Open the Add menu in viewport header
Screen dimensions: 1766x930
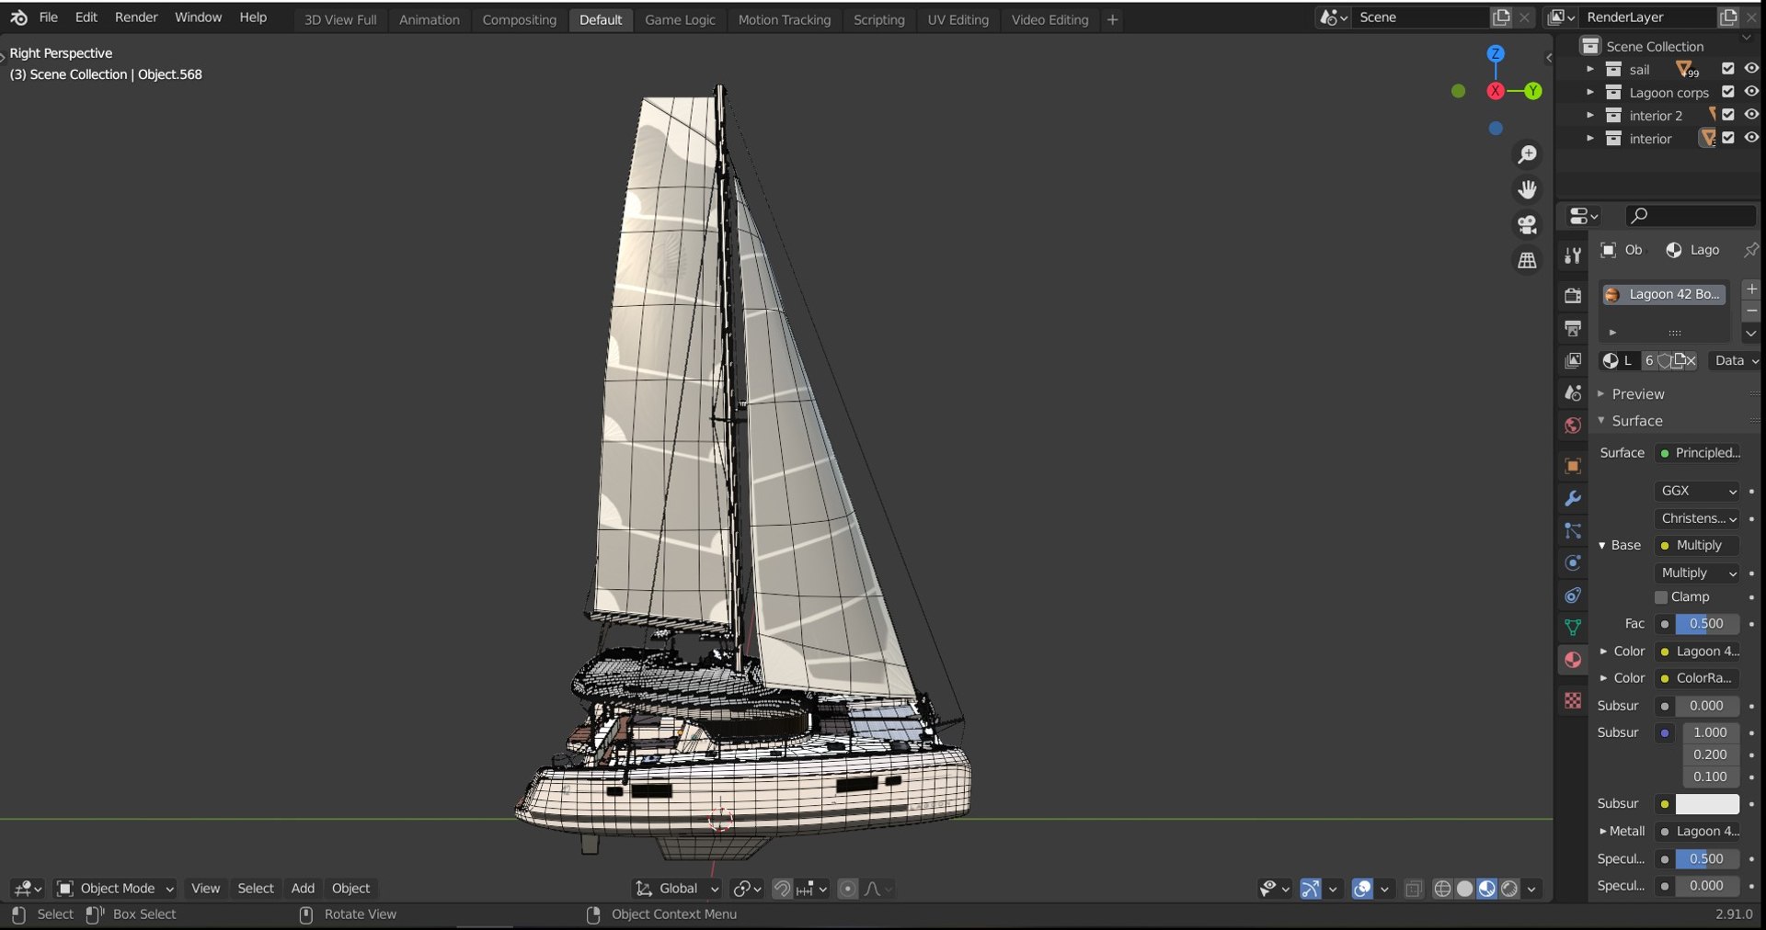click(303, 889)
